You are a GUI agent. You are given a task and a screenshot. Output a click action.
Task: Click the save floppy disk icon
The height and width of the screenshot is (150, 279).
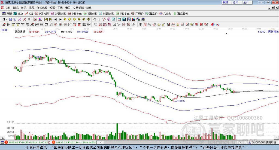pos(134,19)
